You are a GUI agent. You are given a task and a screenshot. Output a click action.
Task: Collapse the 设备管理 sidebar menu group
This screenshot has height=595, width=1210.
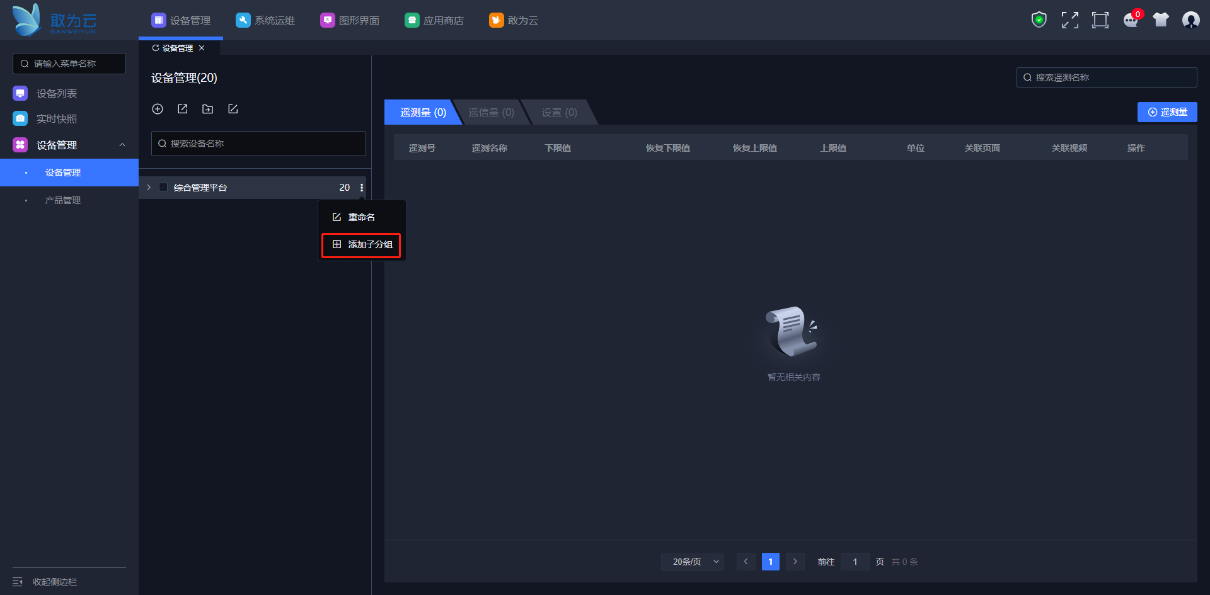click(x=122, y=145)
